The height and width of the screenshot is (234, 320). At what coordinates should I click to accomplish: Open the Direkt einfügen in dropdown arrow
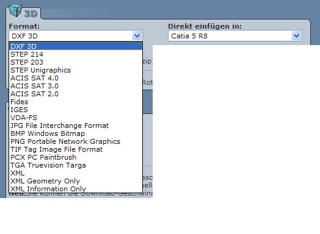(296, 36)
